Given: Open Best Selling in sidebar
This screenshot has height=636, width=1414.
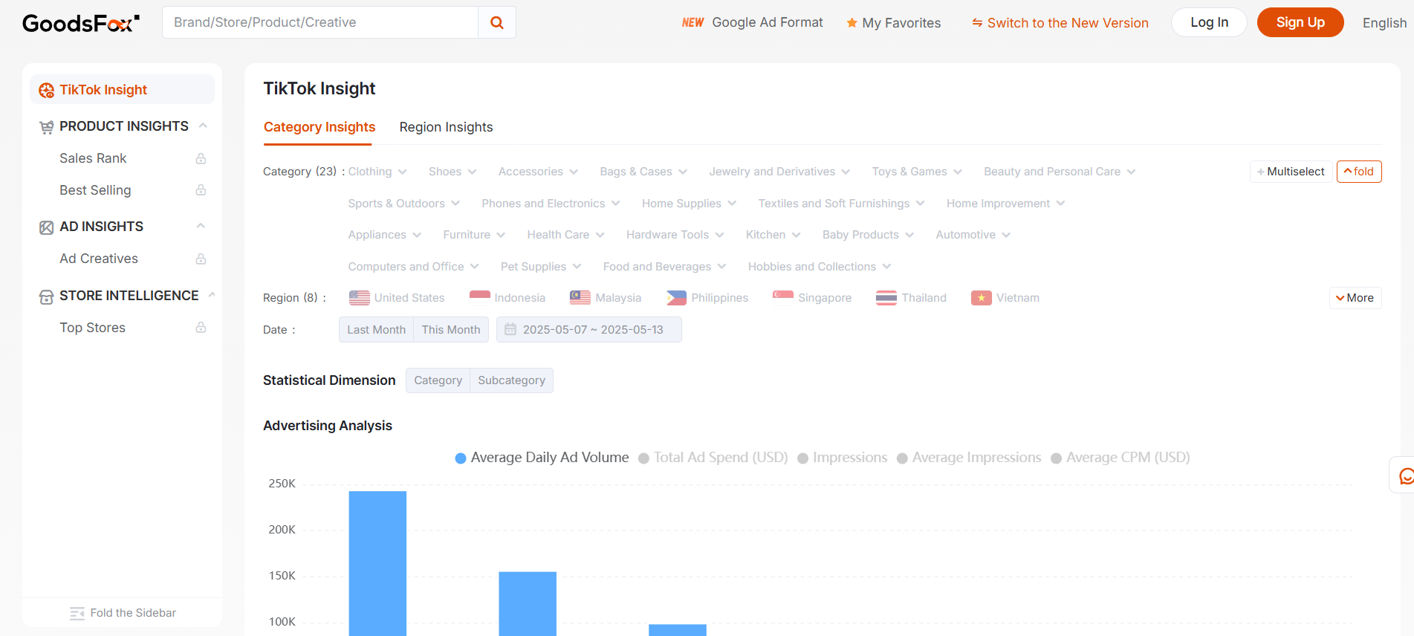Looking at the screenshot, I should pos(95,190).
